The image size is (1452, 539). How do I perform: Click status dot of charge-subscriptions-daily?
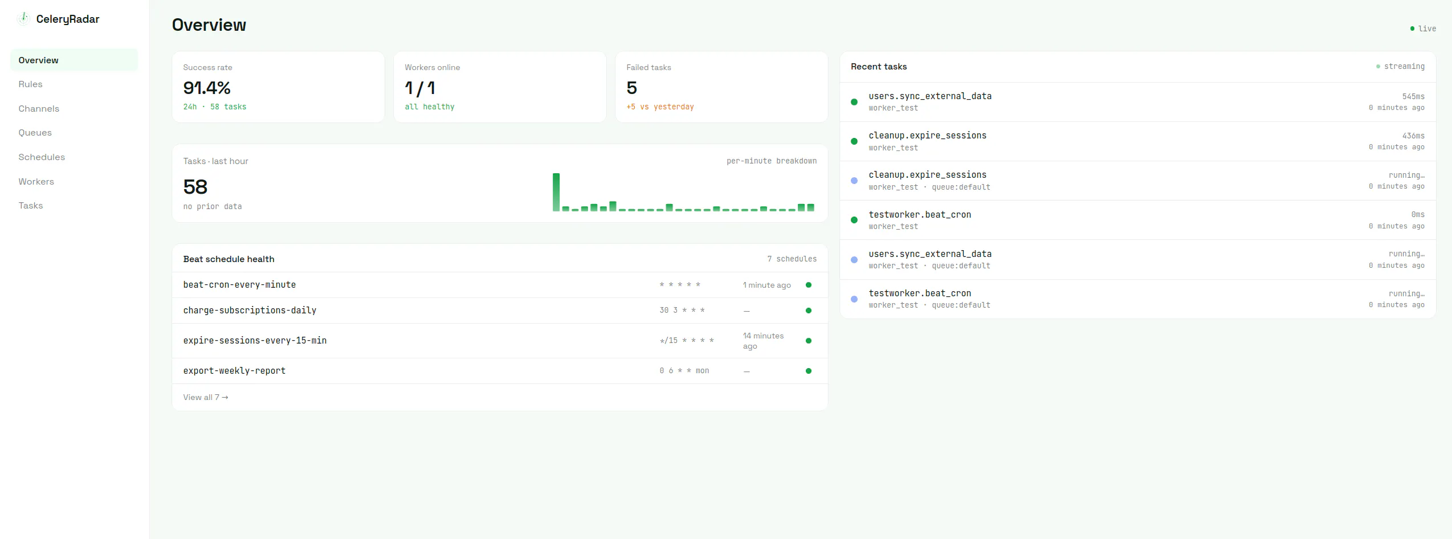[808, 311]
